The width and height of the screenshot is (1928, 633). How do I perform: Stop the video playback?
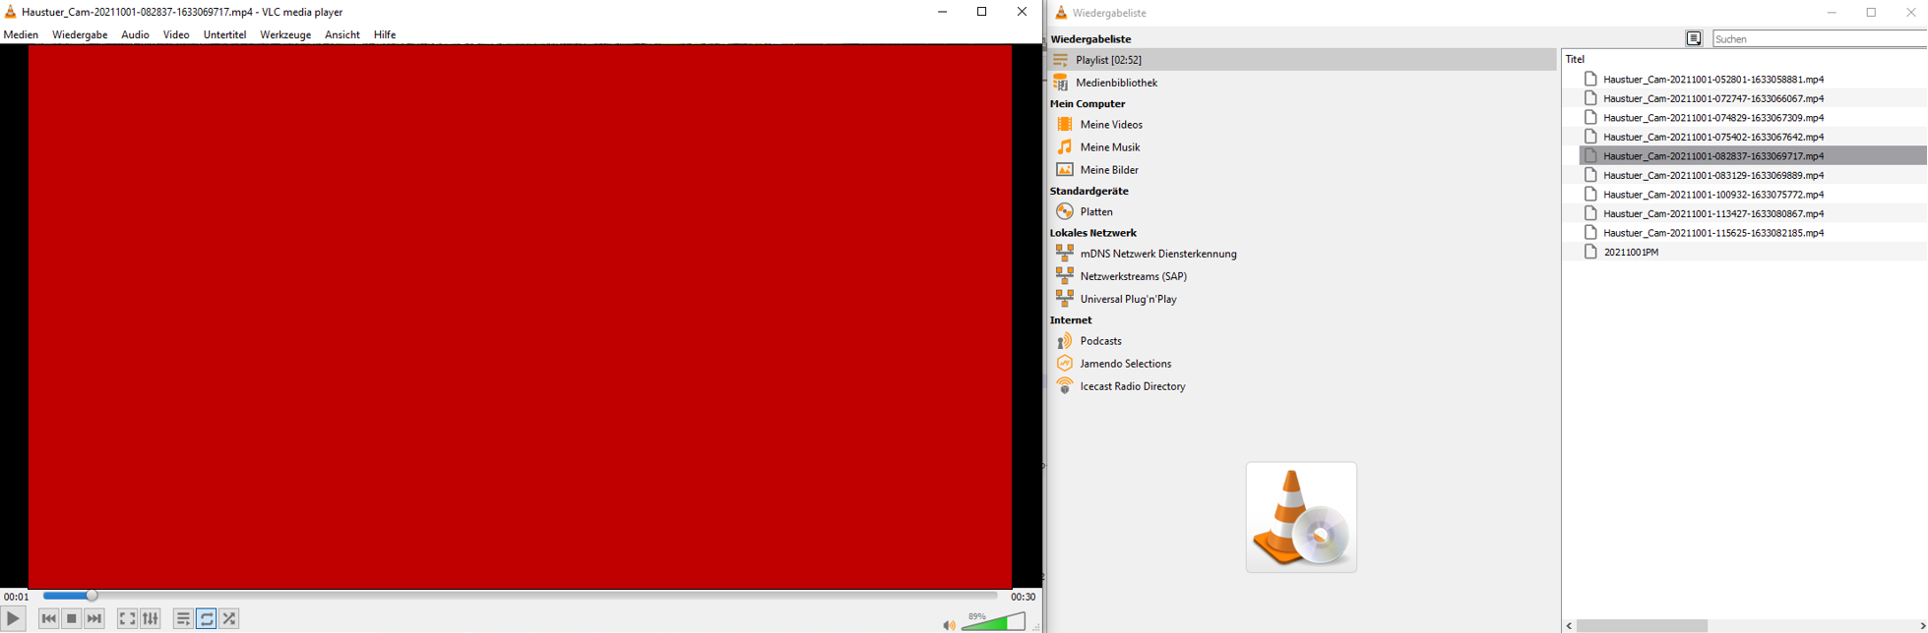(x=72, y=618)
